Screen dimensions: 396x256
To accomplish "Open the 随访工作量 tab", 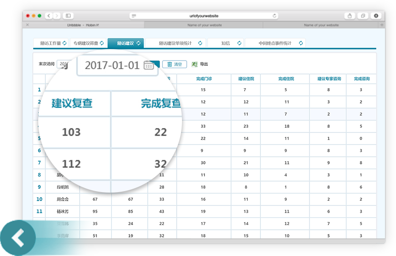I will pos(51,43).
